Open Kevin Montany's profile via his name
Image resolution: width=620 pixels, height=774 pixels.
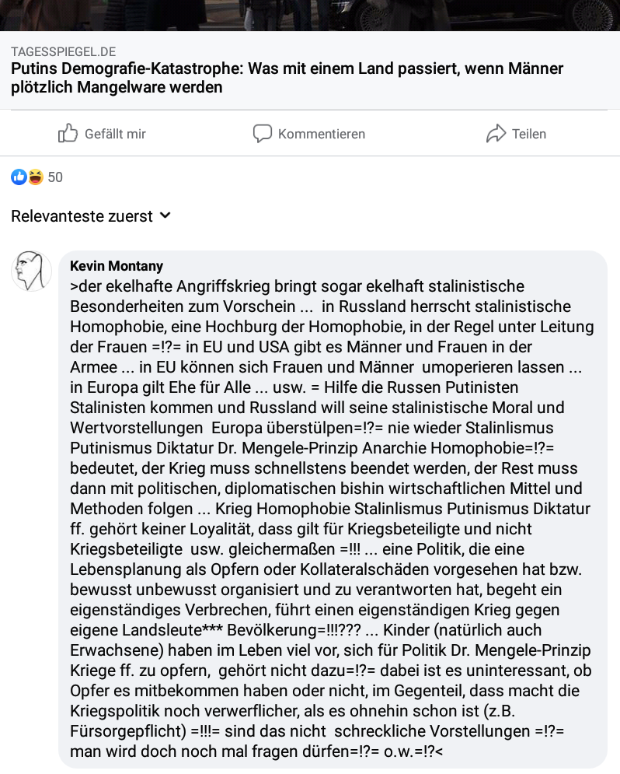(117, 265)
